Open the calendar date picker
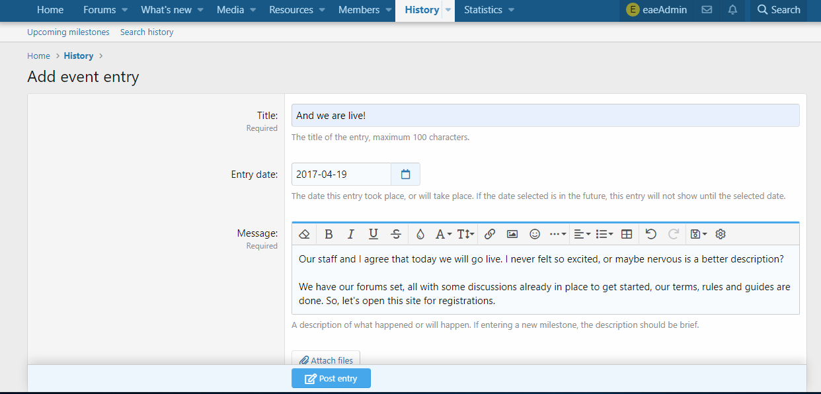Image resolution: width=821 pixels, height=394 pixels. 406,175
